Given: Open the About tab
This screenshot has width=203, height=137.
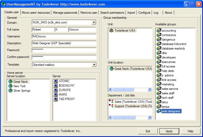Looking at the screenshot, I should pyautogui.click(x=168, y=13).
